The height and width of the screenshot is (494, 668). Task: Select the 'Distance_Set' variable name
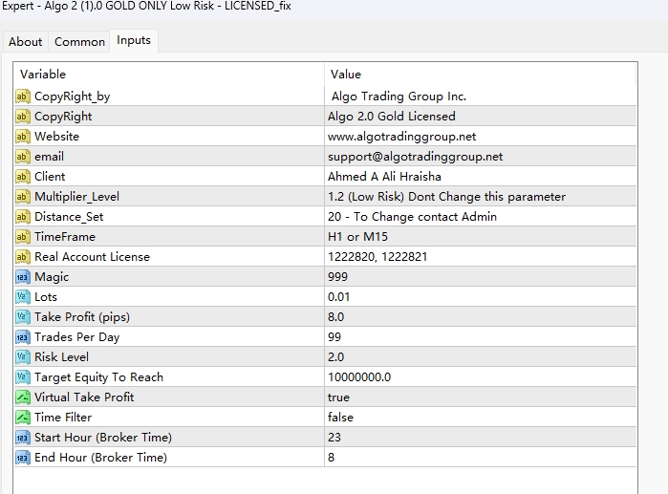(69, 217)
